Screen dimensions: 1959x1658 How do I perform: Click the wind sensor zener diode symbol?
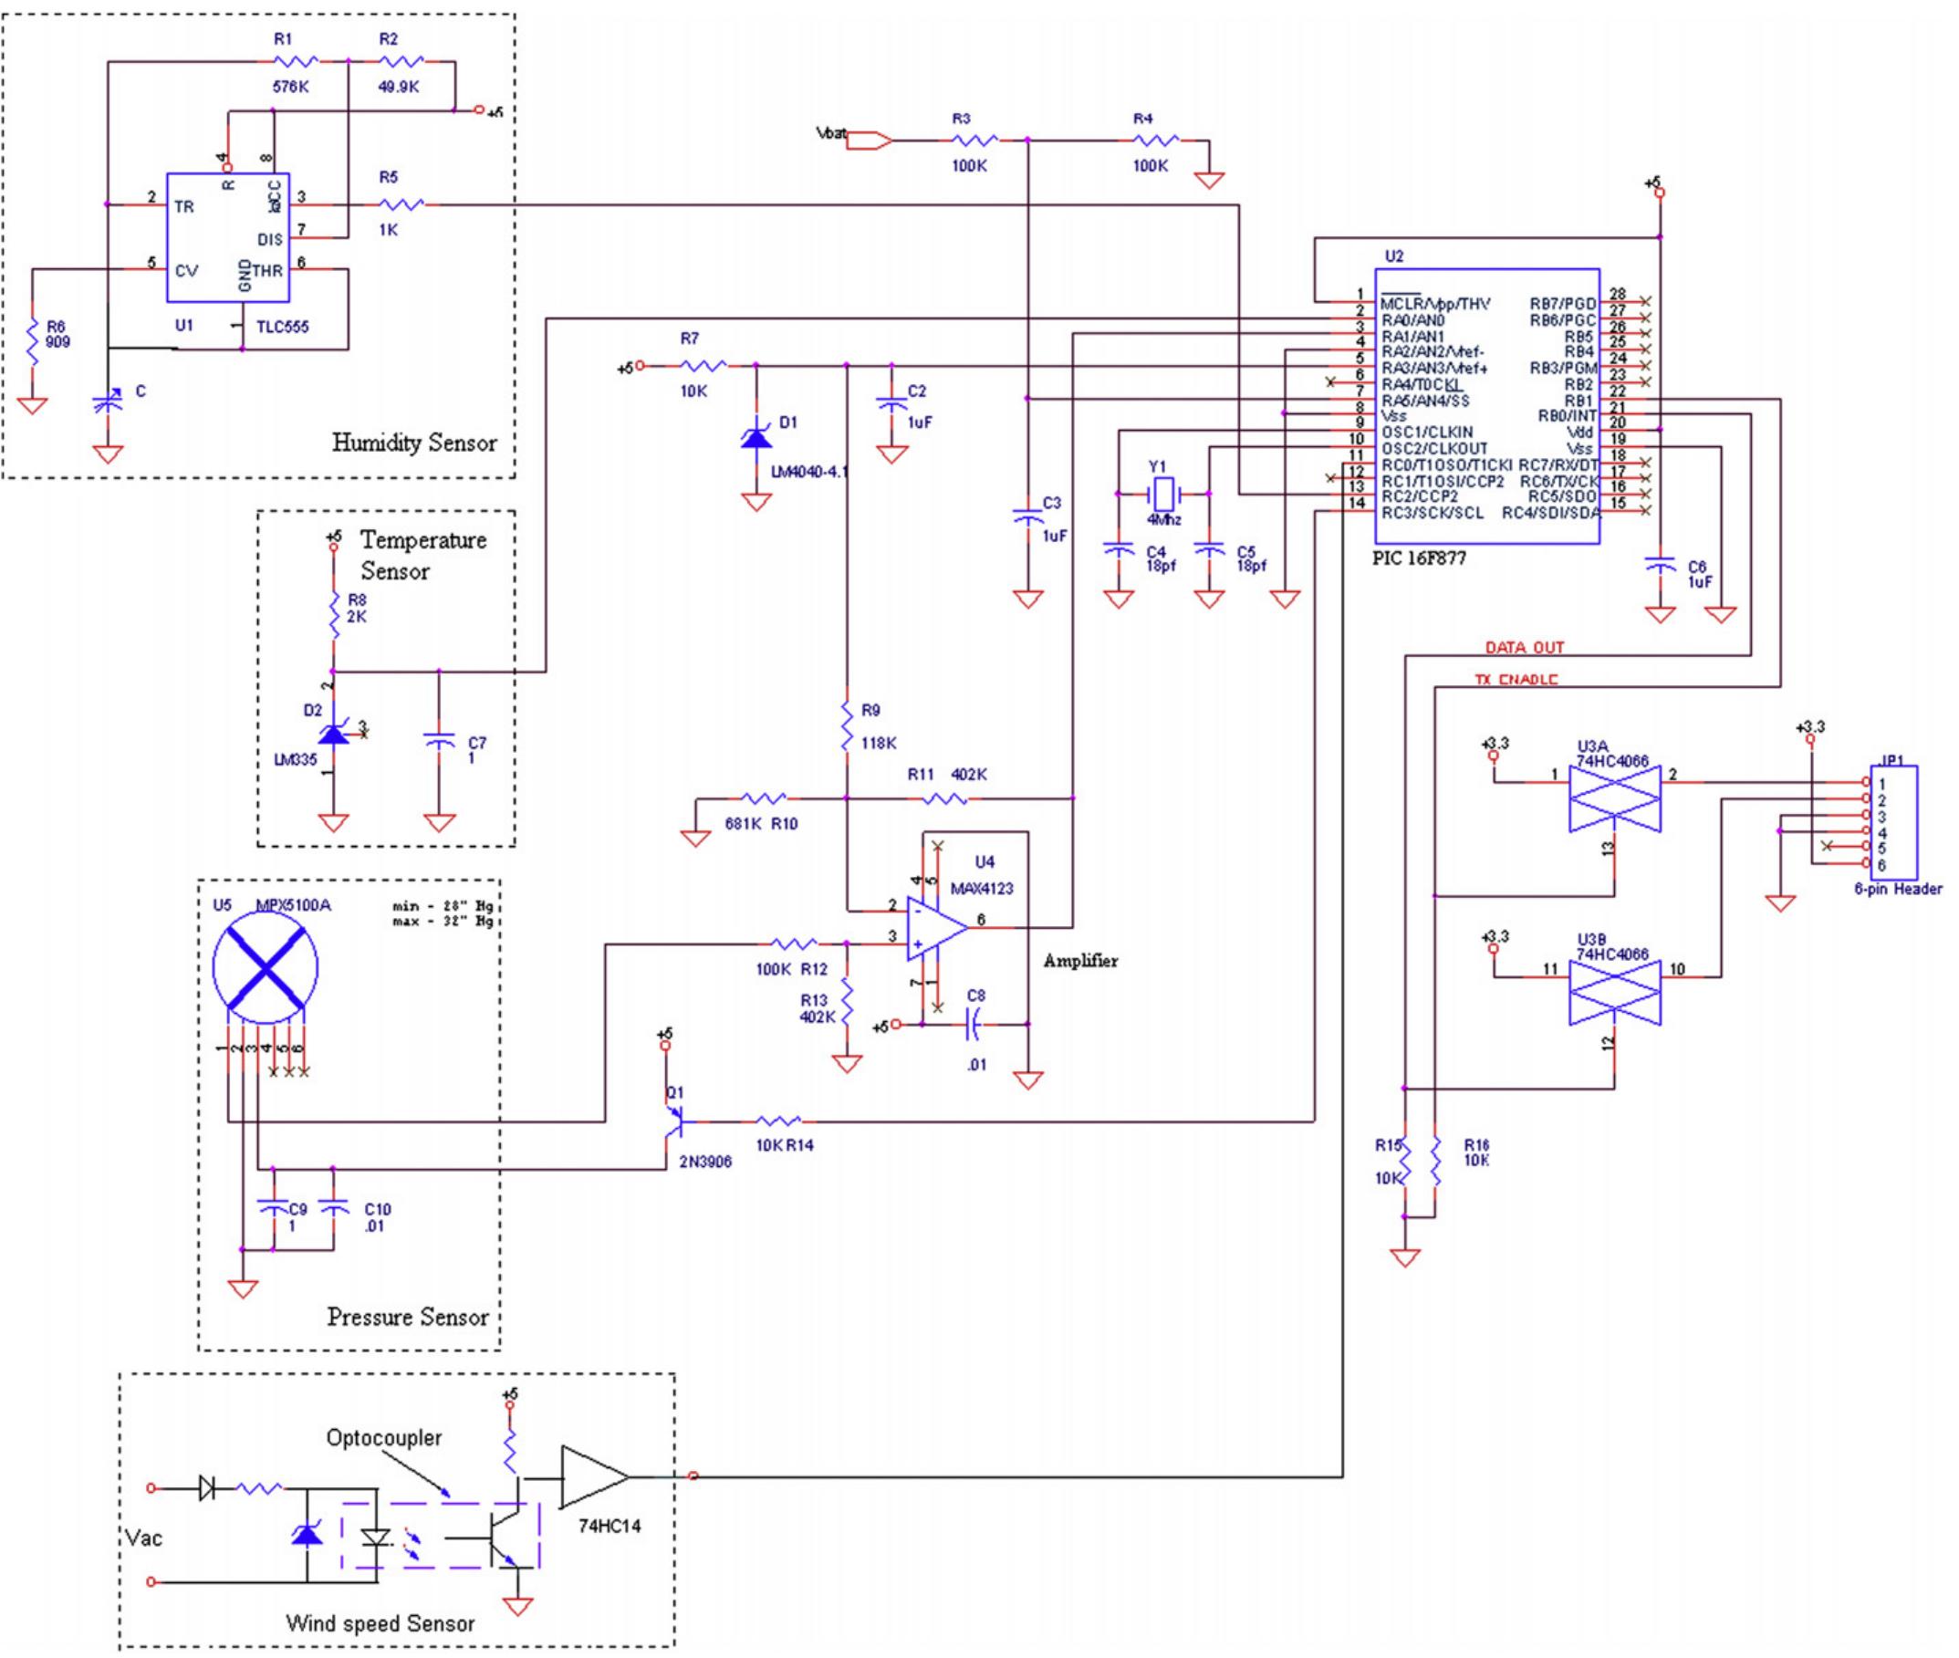pyautogui.click(x=307, y=1536)
